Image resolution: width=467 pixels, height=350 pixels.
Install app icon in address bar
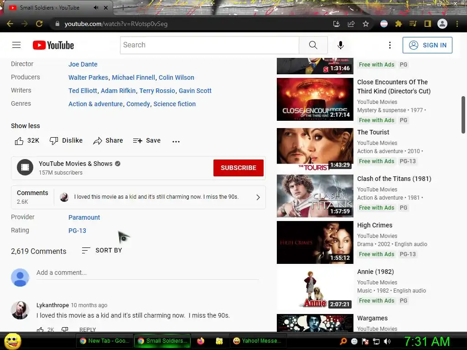coord(337,24)
